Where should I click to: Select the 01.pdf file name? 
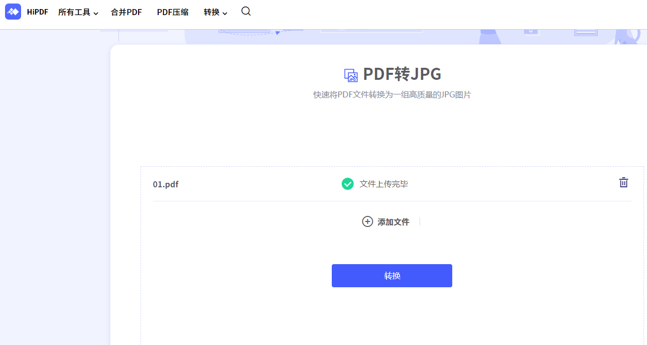point(166,184)
